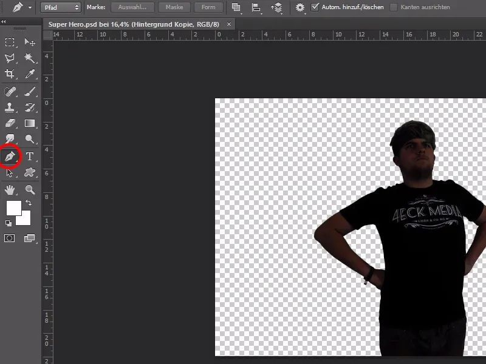Select the Eyedropper tool

pos(29,73)
